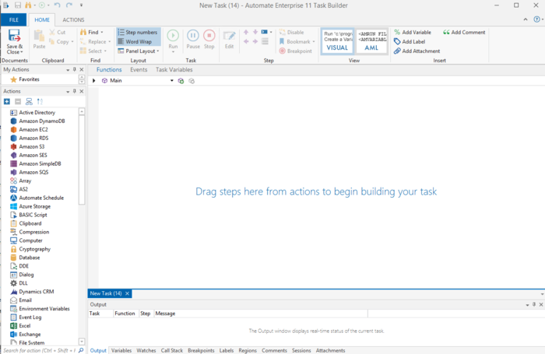Click the Actions tree view icon
The image size is (545, 354).
pos(29,101)
